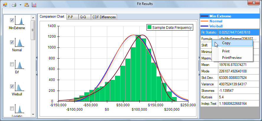Uncheck the Weibull distribution checkbox
Viewport: 262px width, 121px height.
[x=12, y=86]
